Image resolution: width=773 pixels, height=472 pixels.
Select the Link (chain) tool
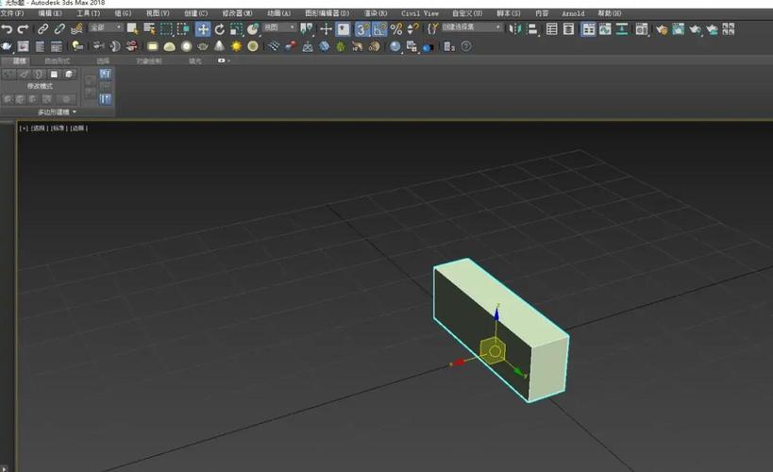click(x=42, y=29)
